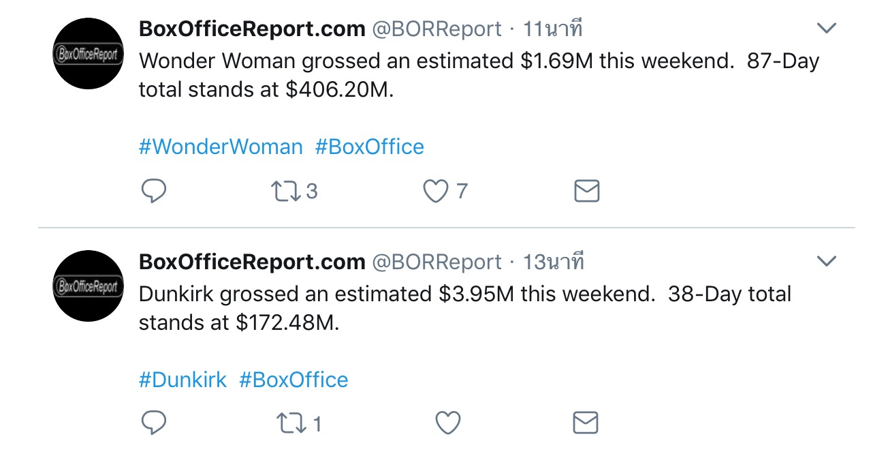The height and width of the screenshot is (458, 873).
Task: Open #BoxOffice hashtag in Dunkirk tweet
Action: coord(293,380)
